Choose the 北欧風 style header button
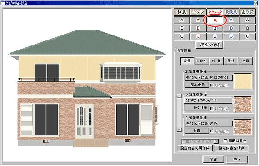259x166 pixels. coord(231,12)
